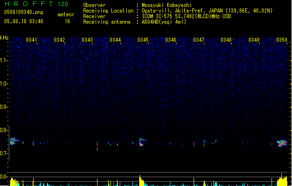Click the 0.7 kHz axis label
Screen dimensions: 292x186
(x=4, y=153)
